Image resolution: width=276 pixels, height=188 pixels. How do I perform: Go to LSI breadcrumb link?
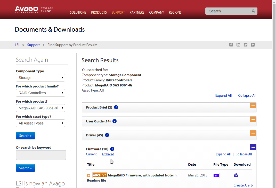click(17, 45)
